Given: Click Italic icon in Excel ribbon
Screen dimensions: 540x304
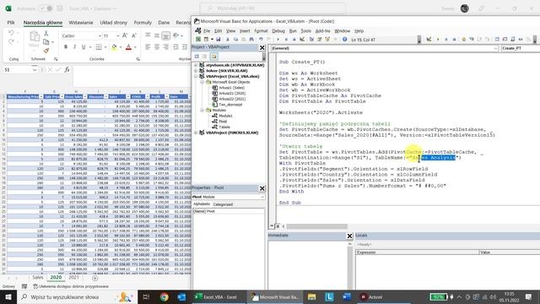Looking at the screenshot, I should (x=74, y=47).
